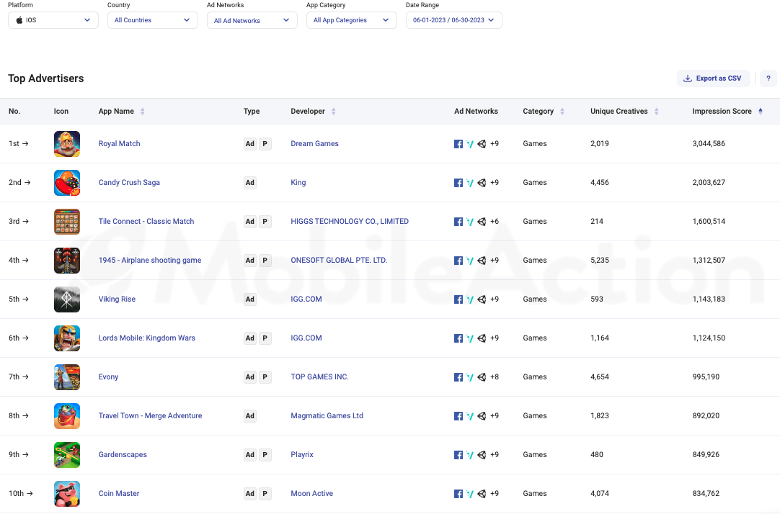The height and width of the screenshot is (514, 780).
Task: Click the Ad badge in Royal Match row
Action: click(249, 144)
